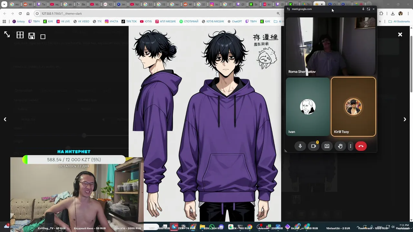Switch to the second tab with Reddit icon
This screenshot has width=413, height=232.
(x=27, y=5)
